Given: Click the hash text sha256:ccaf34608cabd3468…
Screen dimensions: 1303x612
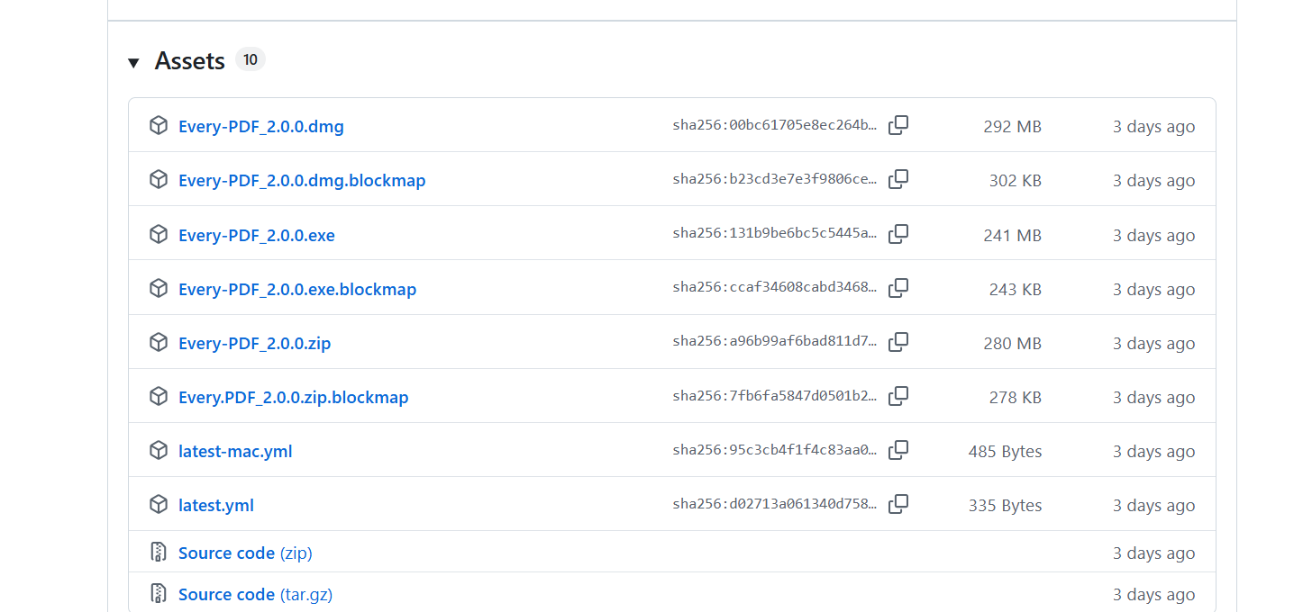Looking at the screenshot, I should point(775,289).
